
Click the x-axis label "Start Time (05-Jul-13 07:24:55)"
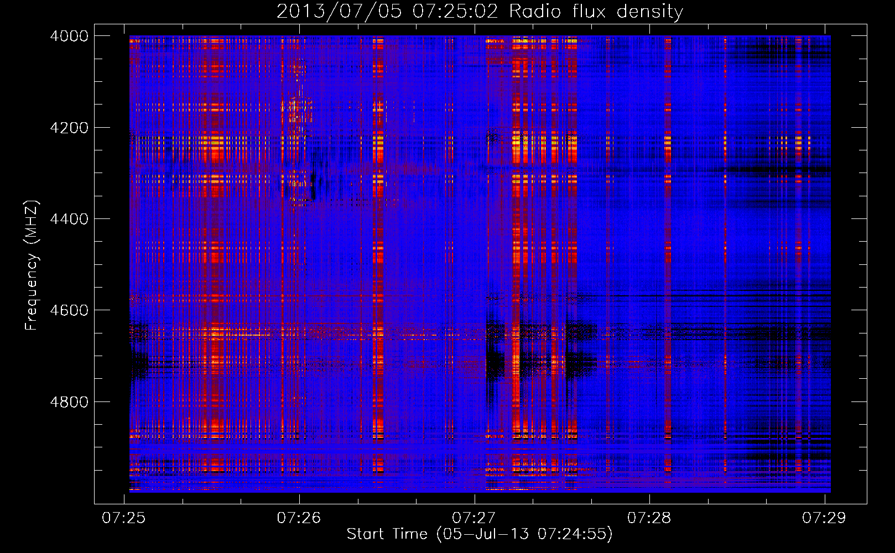480,534
